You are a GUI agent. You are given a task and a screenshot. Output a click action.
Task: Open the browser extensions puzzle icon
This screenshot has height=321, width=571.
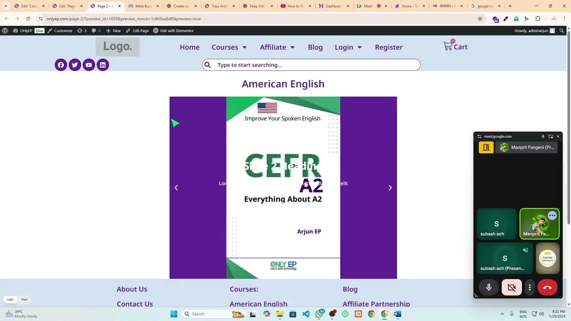[538, 19]
